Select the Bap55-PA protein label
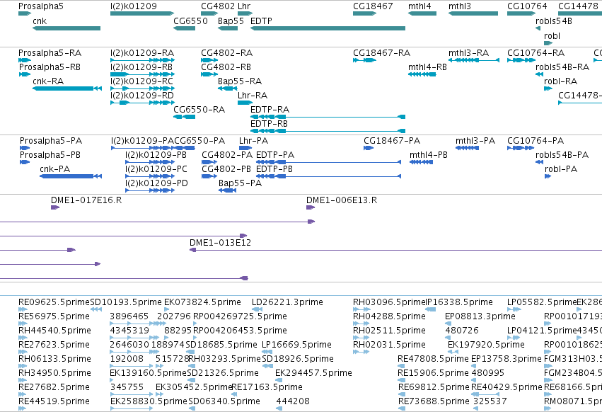The width and height of the screenshot is (602, 412). [x=240, y=183]
